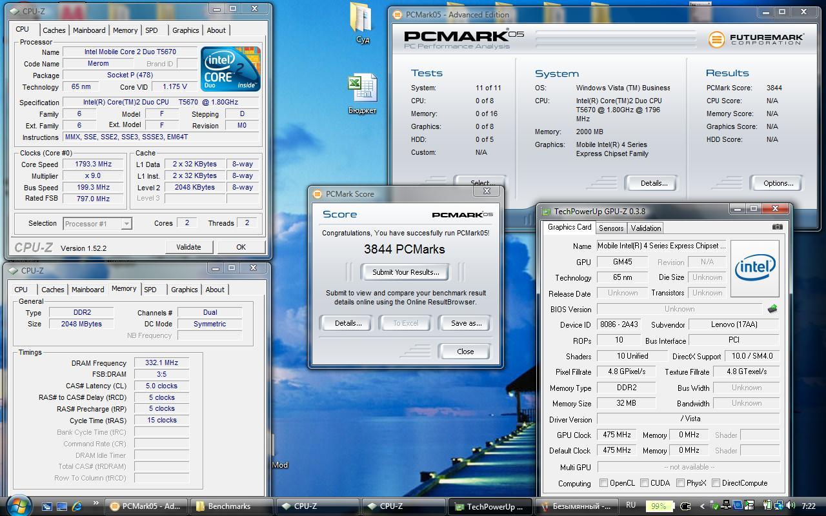Image resolution: width=826 pixels, height=516 pixels.
Task: Enable the OpenCL checkbox
Action: pyautogui.click(x=603, y=482)
